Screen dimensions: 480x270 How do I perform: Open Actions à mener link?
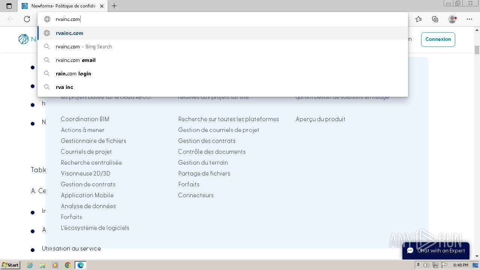click(x=83, y=130)
